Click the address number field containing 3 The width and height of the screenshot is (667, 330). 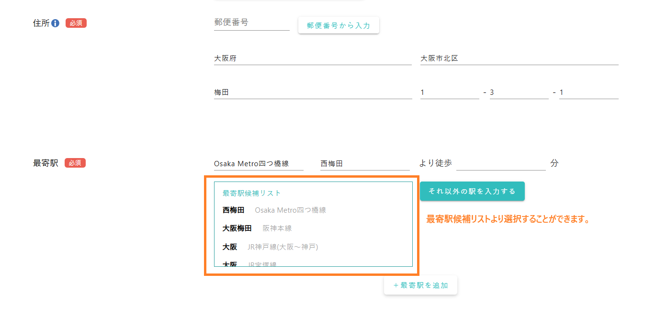point(519,92)
